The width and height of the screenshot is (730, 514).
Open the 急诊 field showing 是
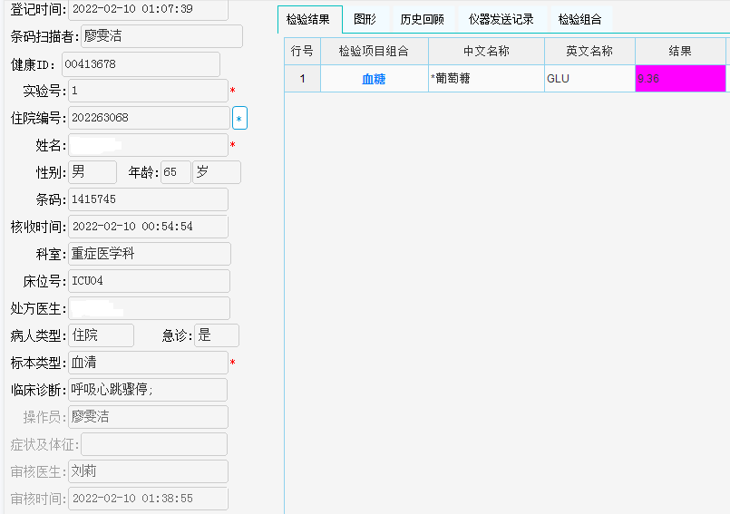(217, 335)
